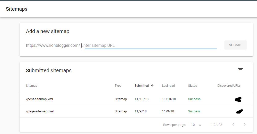Click the Discovered URLs column header
The image size is (257, 134).
tap(229, 86)
